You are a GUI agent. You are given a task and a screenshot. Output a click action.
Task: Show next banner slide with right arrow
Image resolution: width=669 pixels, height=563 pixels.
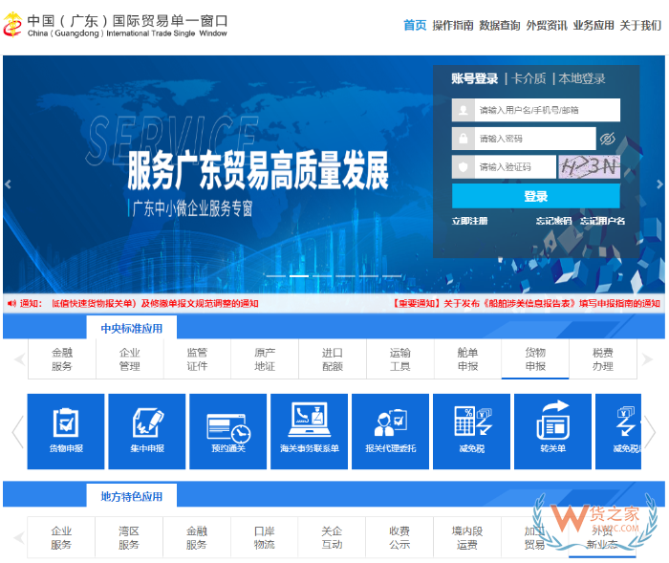click(659, 184)
